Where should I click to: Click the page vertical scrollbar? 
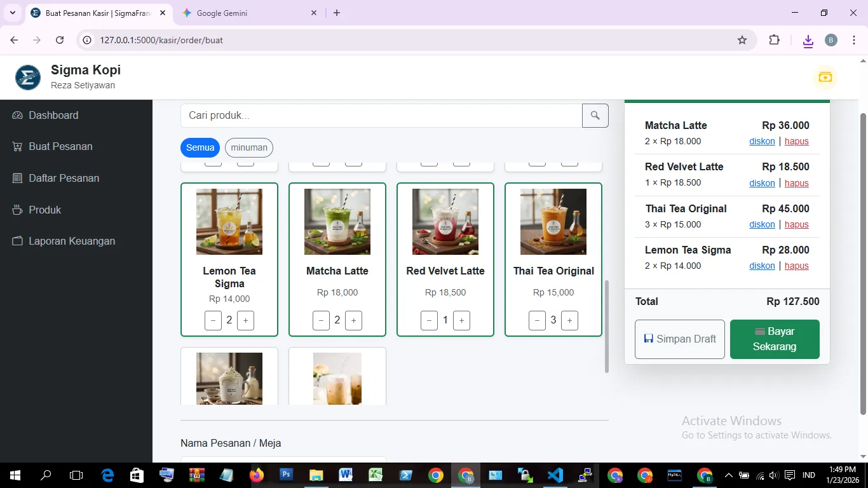(863, 264)
